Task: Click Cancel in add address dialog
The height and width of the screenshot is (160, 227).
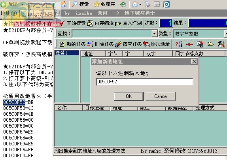Action: click(x=161, y=96)
